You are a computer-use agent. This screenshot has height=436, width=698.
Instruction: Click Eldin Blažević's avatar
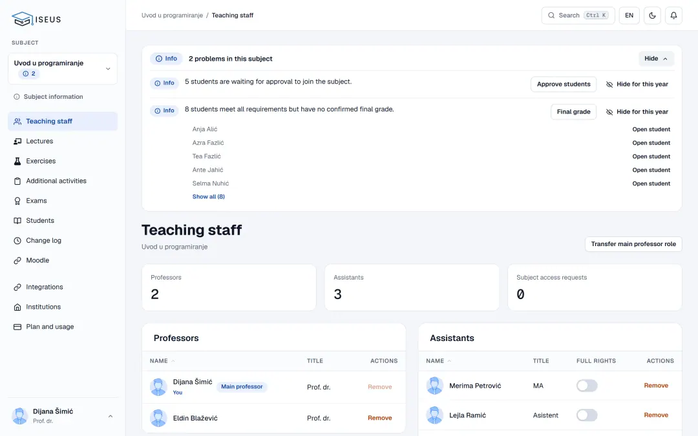click(x=158, y=418)
